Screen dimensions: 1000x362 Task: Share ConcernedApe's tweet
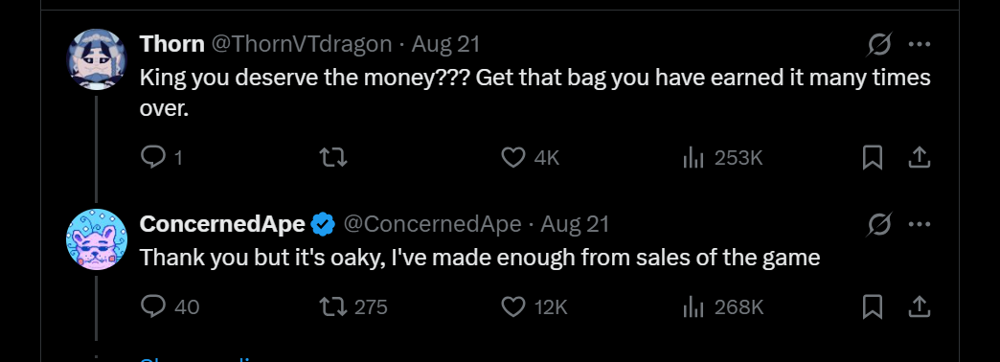[919, 307]
